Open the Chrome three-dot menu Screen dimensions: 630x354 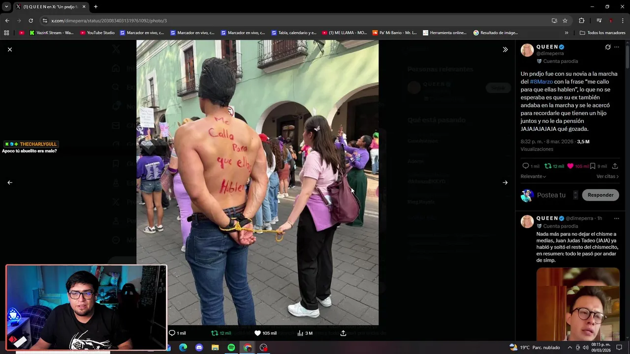[623, 21]
